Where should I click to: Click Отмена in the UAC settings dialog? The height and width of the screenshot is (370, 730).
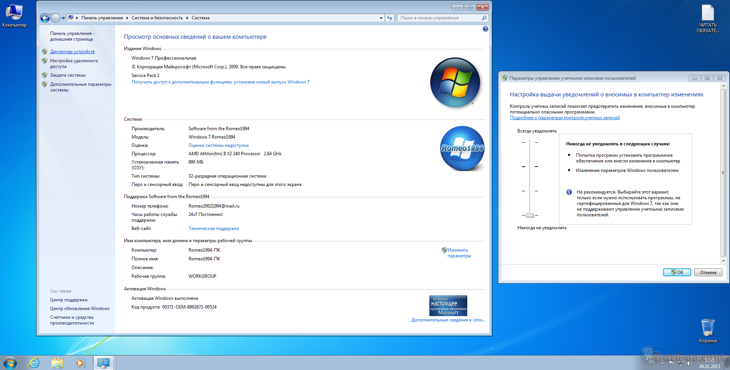pyautogui.click(x=708, y=272)
